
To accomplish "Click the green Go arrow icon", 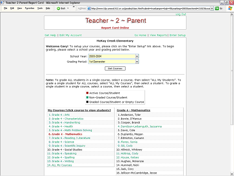I will point(217,9).
